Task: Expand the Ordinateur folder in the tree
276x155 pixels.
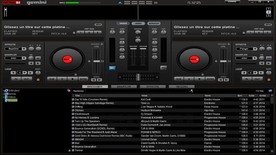Action: pyautogui.click(x=3, y=91)
